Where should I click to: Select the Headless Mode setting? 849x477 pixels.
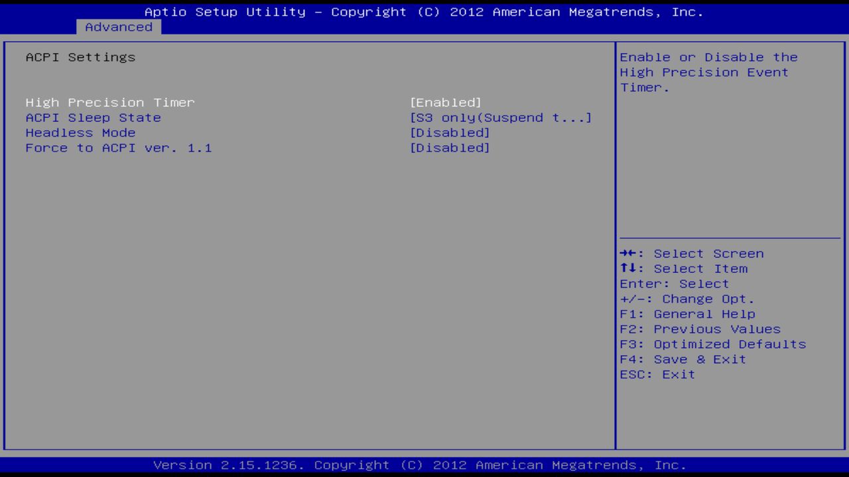point(80,132)
